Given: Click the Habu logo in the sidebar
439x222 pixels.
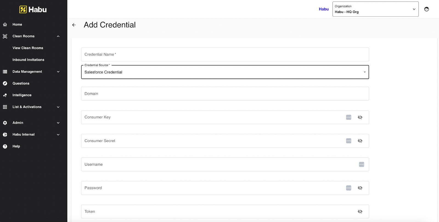Looking at the screenshot, I should [33, 10].
